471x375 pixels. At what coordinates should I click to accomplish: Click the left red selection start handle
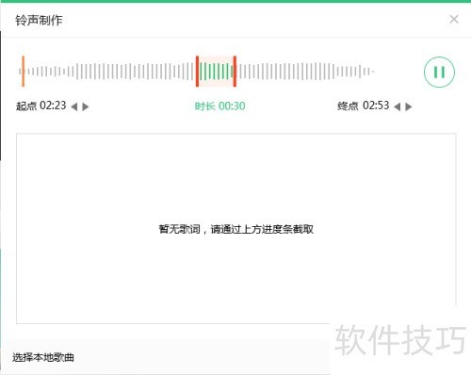click(197, 72)
